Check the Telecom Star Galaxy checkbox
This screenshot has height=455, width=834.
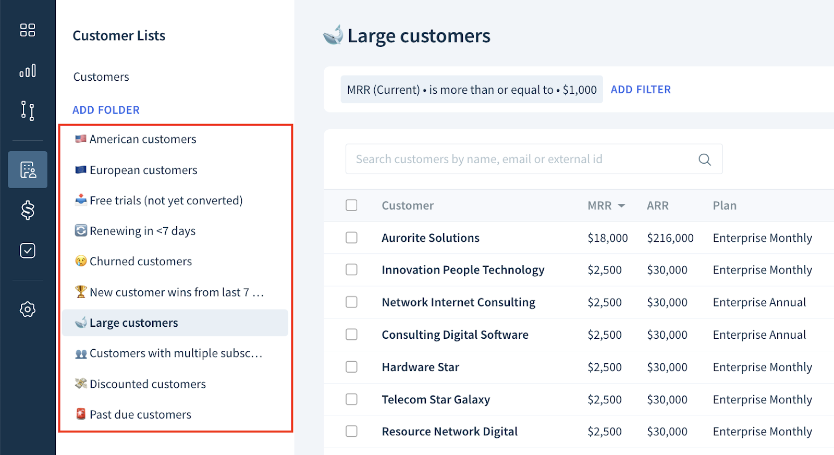352,399
